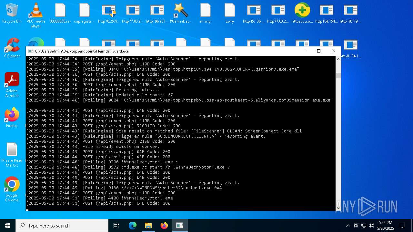Click the 'aliyuncs.comDimension.exe.exe' polling line

click(x=179, y=100)
